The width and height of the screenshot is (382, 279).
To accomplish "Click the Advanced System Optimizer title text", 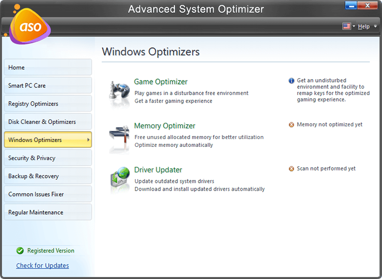I will click(x=196, y=9).
